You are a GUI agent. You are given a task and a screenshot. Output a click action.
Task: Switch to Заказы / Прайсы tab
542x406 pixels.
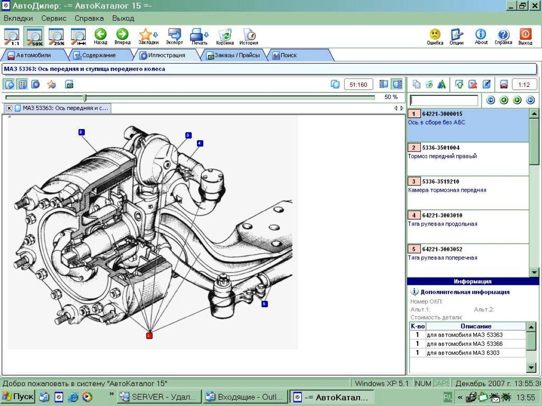[x=233, y=55]
